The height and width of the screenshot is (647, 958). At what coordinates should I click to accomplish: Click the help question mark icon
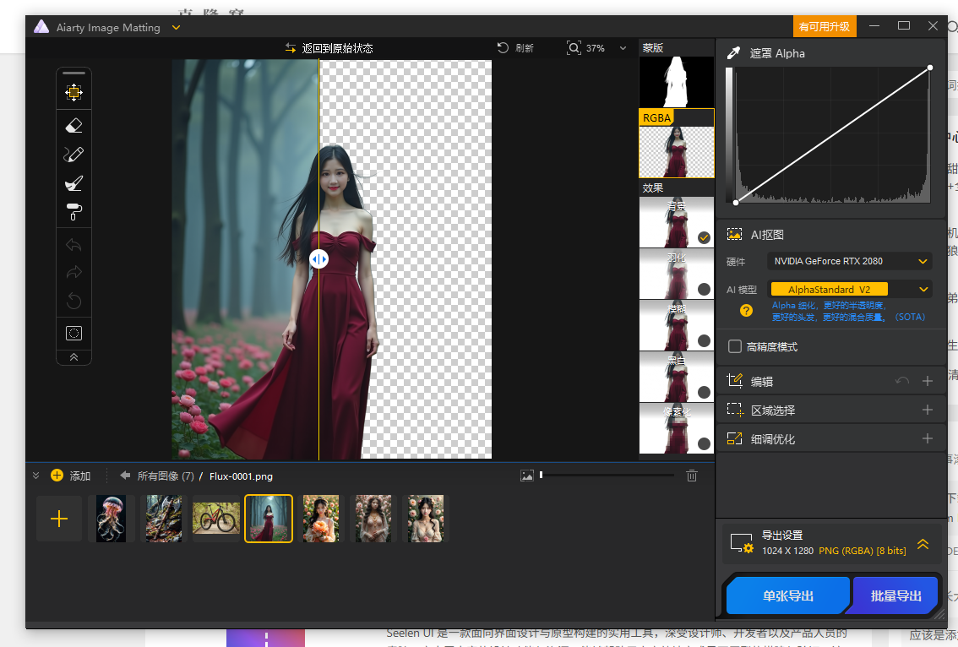click(746, 310)
